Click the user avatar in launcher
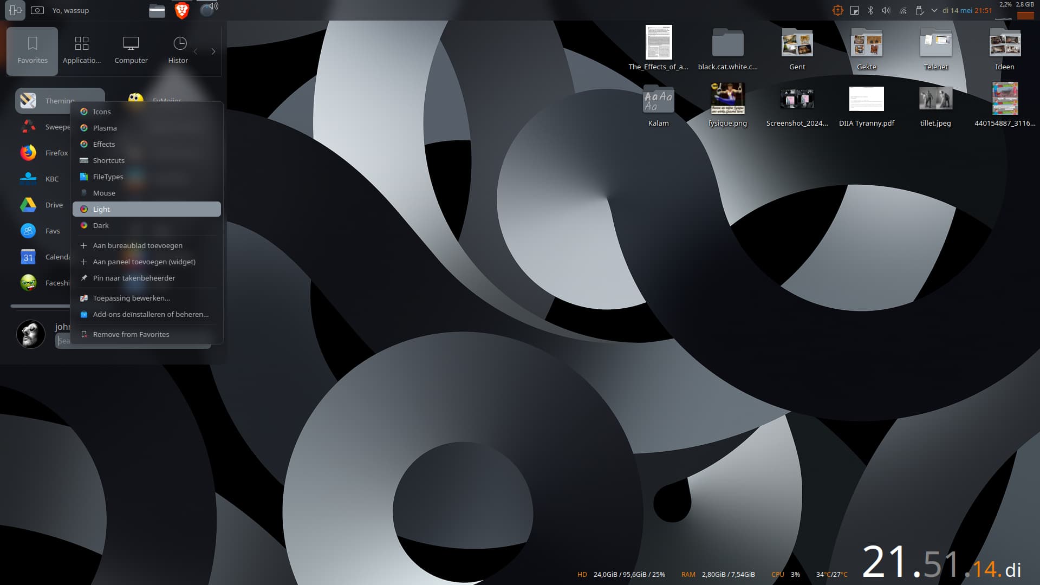This screenshot has width=1040, height=585. click(31, 334)
